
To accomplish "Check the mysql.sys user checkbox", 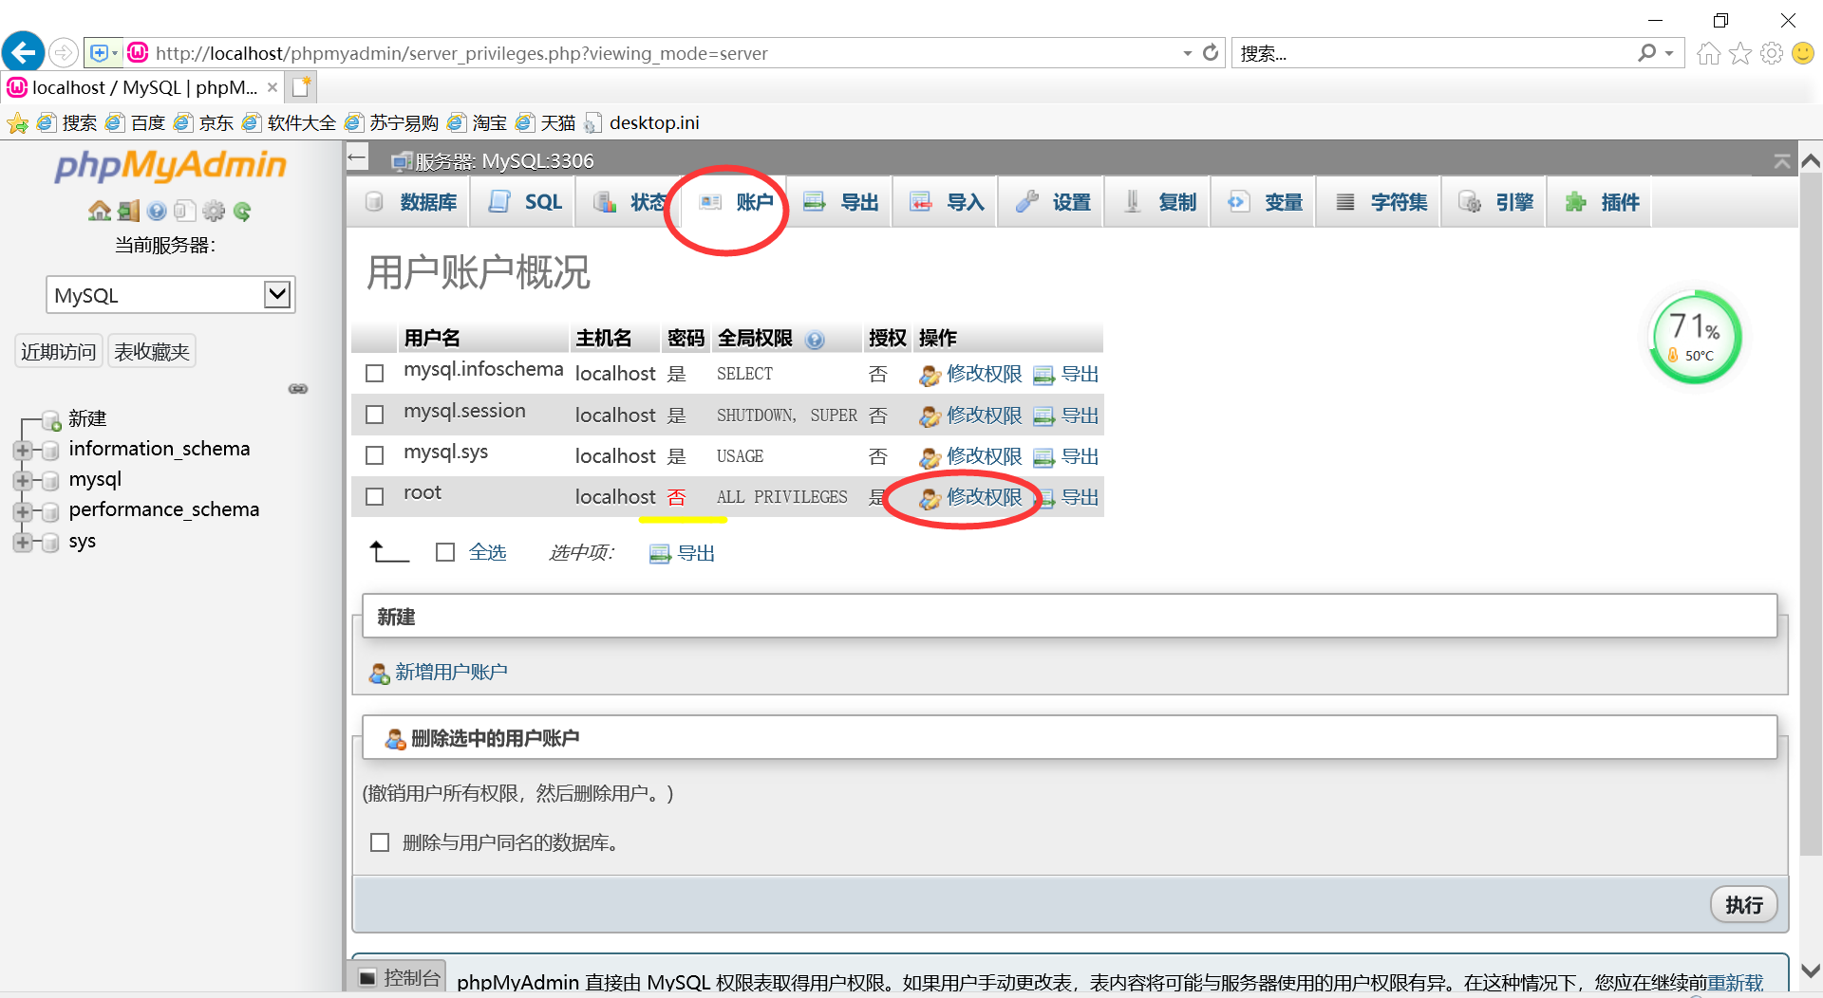I will [x=375, y=455].
